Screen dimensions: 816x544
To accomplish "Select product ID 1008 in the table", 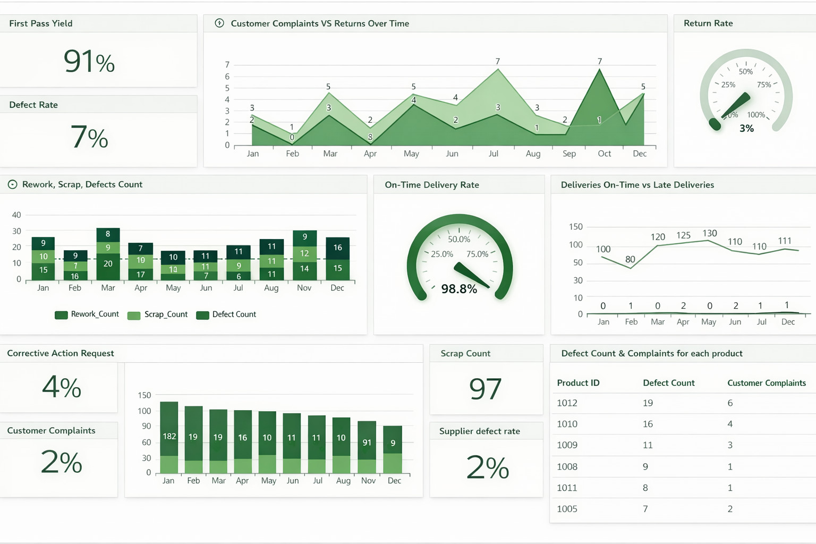I will click(567, 467).
